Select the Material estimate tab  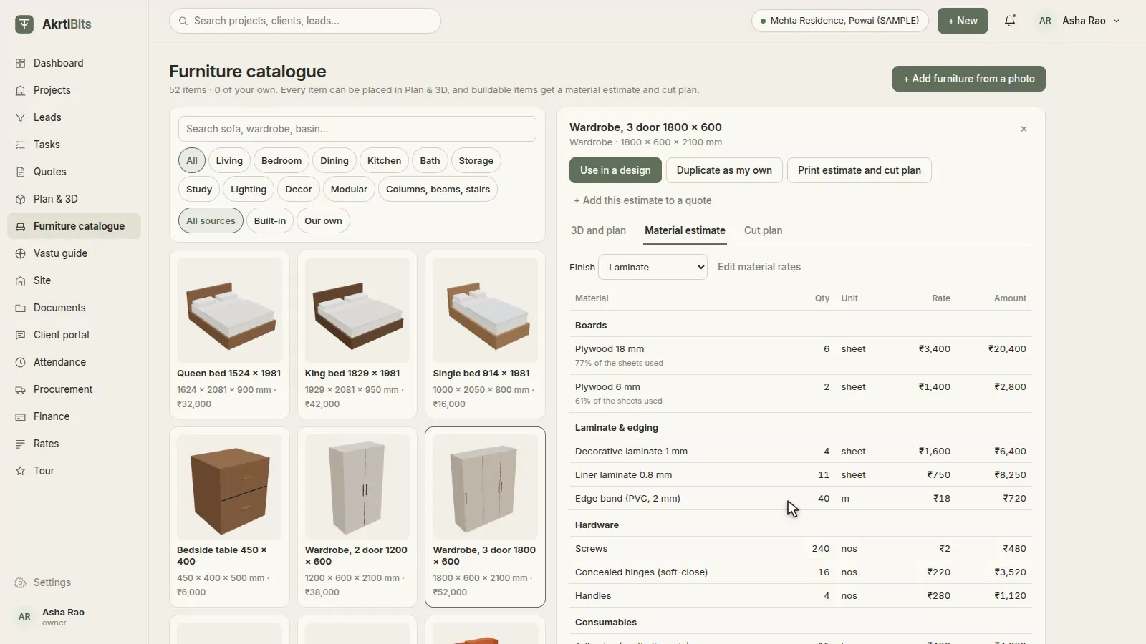click(685, 230)
